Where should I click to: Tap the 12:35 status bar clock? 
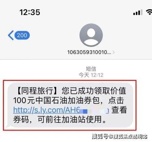[x=30, y=12]
